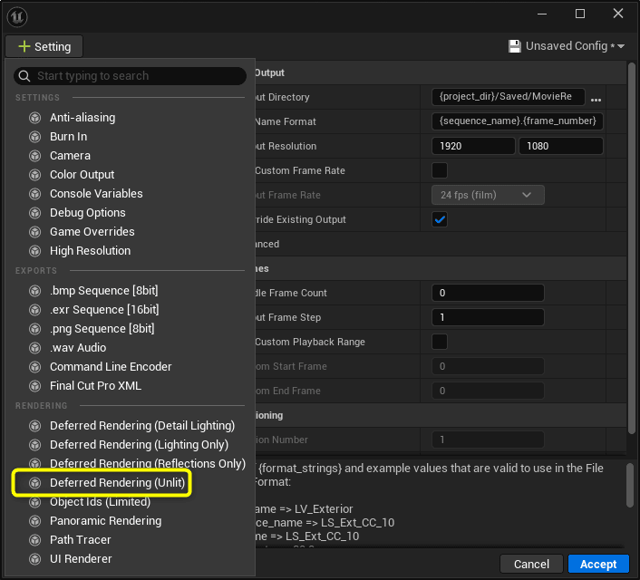Add the Anti-aliasing setting
Image resolution: width=640 pixels, height=580 pixels.
(x=82, y=118)
